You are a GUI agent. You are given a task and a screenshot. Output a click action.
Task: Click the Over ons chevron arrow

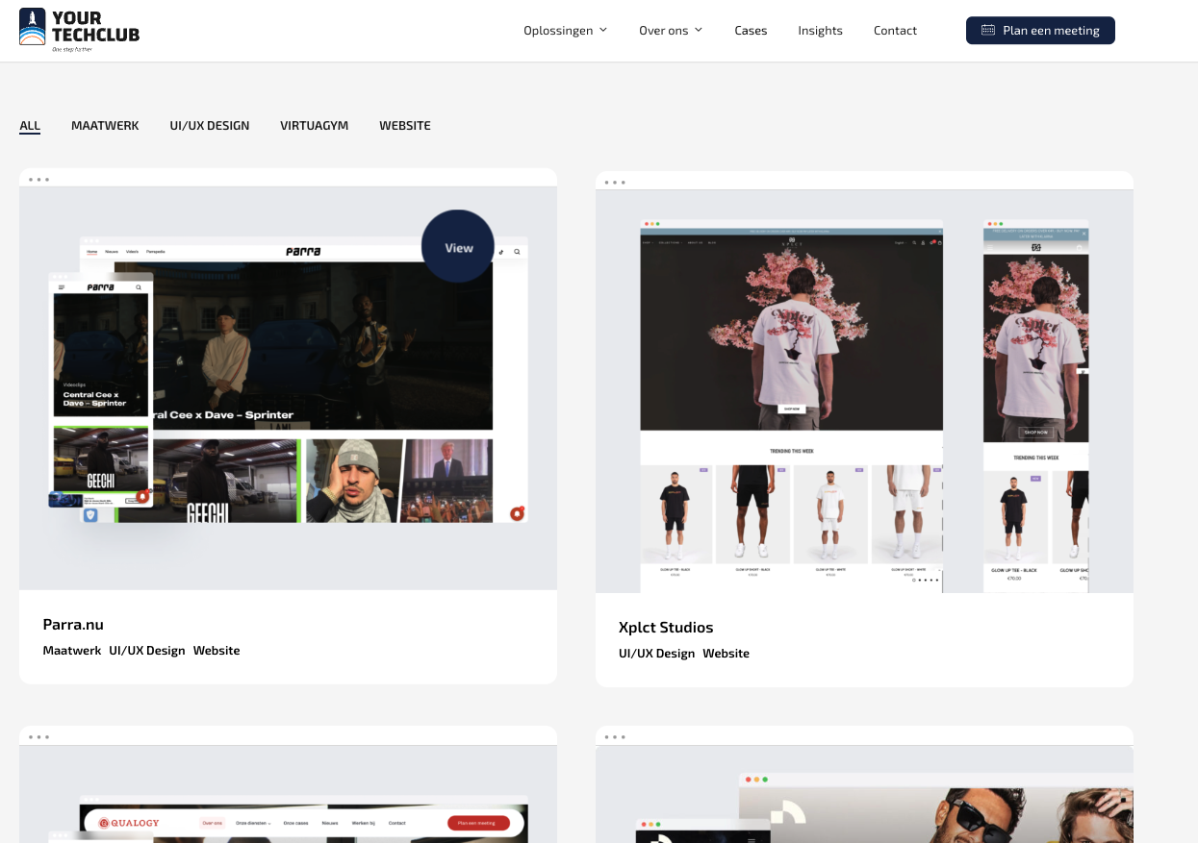click(x=699, y=30)
